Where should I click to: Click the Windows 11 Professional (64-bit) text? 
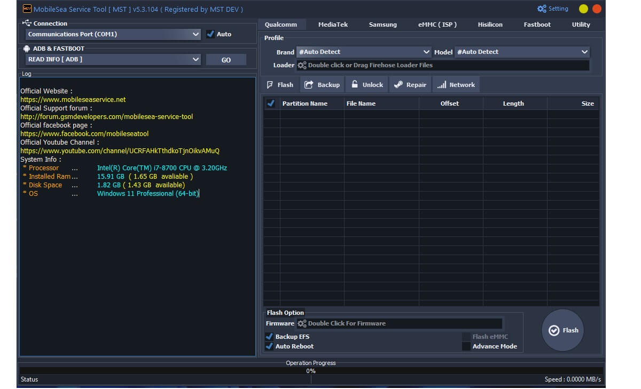(x=148, y=194)
